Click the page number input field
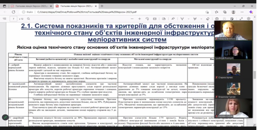 [14, 19]
